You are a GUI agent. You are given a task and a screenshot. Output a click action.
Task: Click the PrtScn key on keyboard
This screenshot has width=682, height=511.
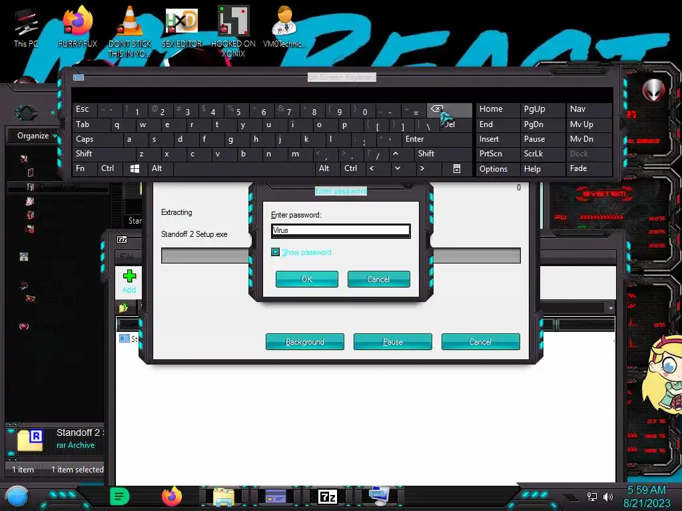click(498, 154)
